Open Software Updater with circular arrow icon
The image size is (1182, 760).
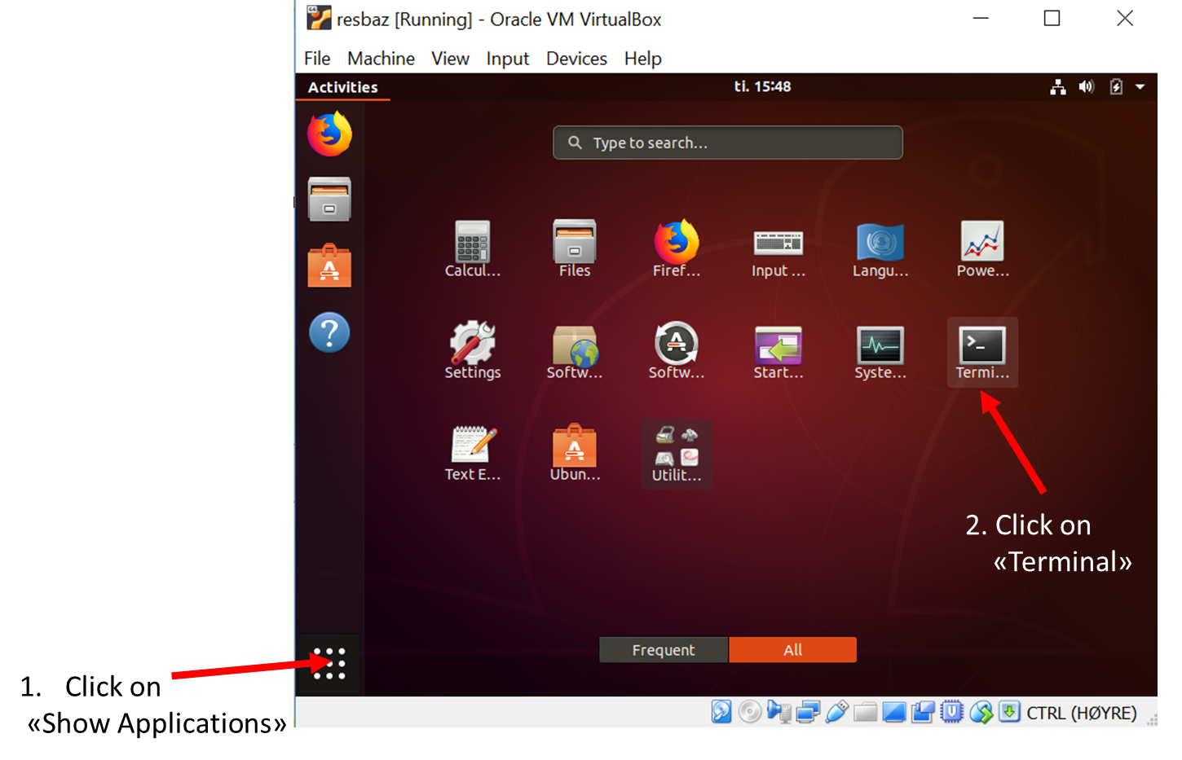click(x=677, y=351)
